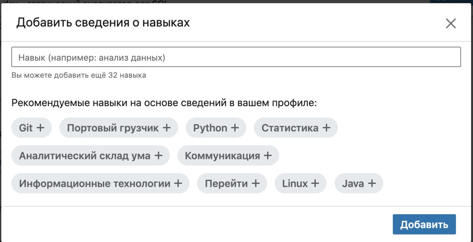Add Python via its plus icon
The image size is (473, 242).
point(235,128)
